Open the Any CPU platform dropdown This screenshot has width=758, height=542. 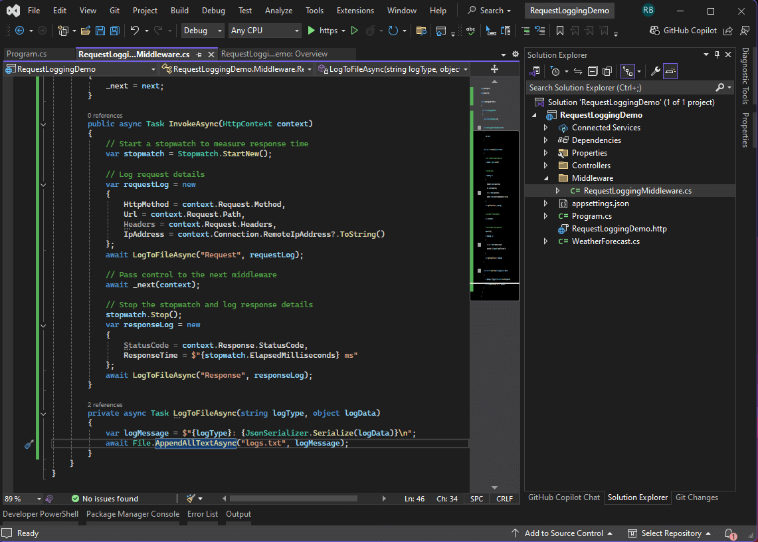pyautogui.click(x=264, y=31)
